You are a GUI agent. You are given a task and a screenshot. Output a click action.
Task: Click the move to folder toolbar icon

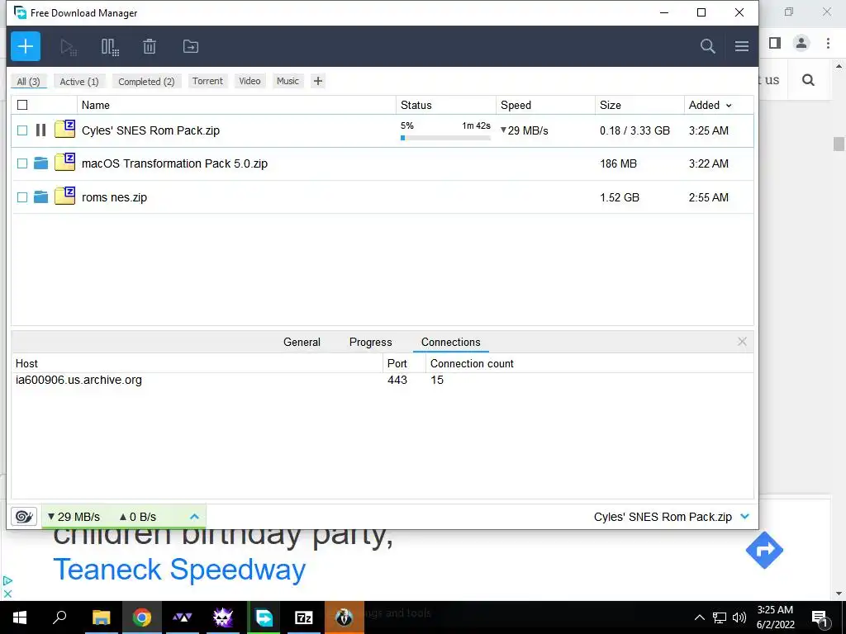click(x=191, y=46)
